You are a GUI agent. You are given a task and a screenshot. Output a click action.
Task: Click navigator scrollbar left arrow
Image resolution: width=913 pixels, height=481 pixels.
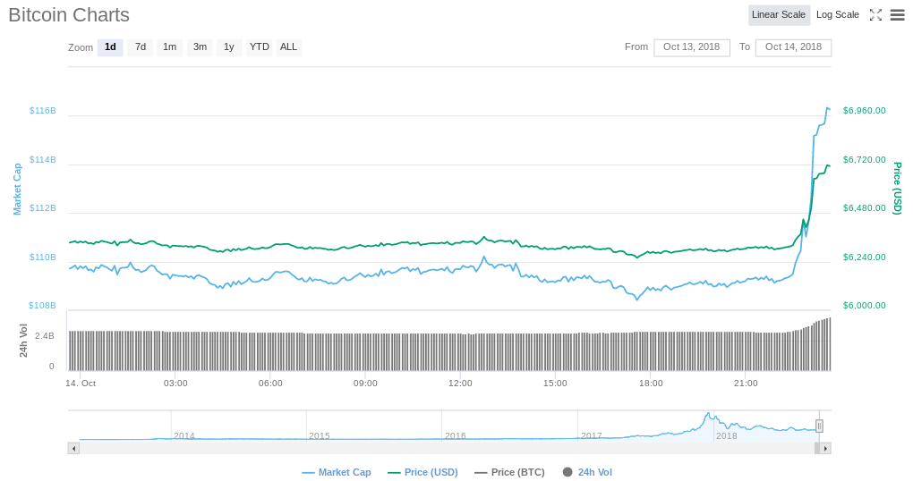tap(73, 449)
